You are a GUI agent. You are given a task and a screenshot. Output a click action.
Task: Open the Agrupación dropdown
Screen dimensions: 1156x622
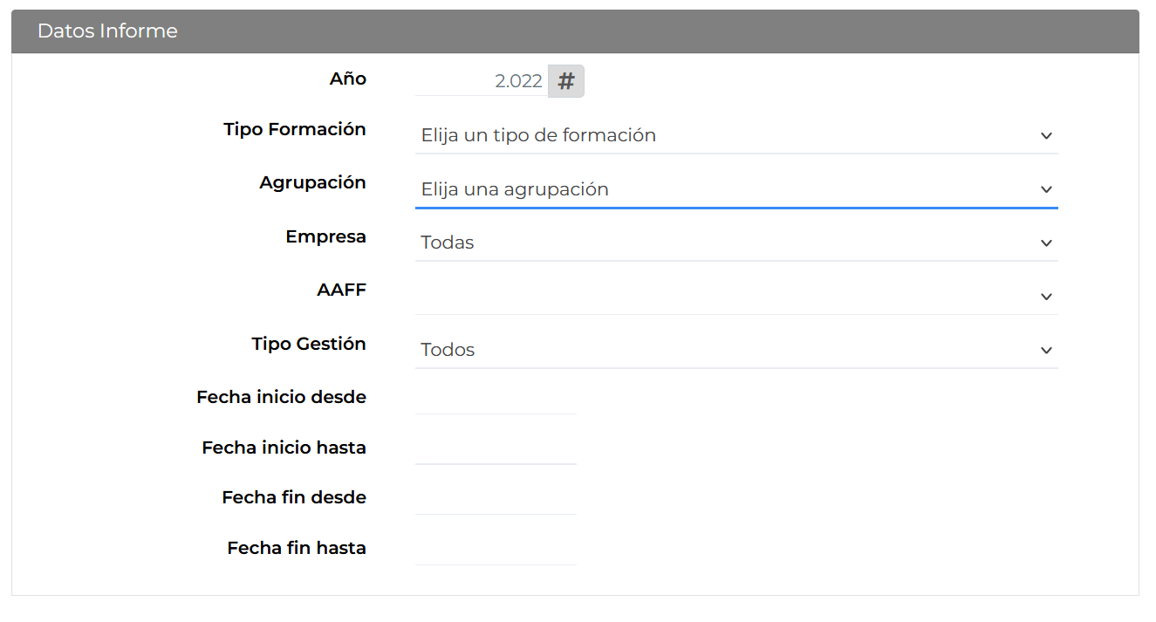pyautogui.click(x=736, y=189)
